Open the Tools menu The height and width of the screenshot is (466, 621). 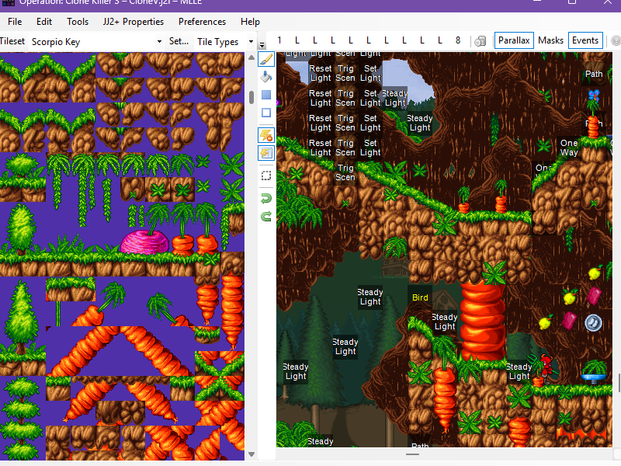(x=78, y=22)
